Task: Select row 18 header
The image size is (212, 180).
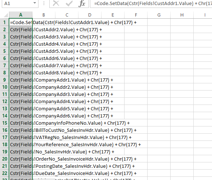Action: 4,144
